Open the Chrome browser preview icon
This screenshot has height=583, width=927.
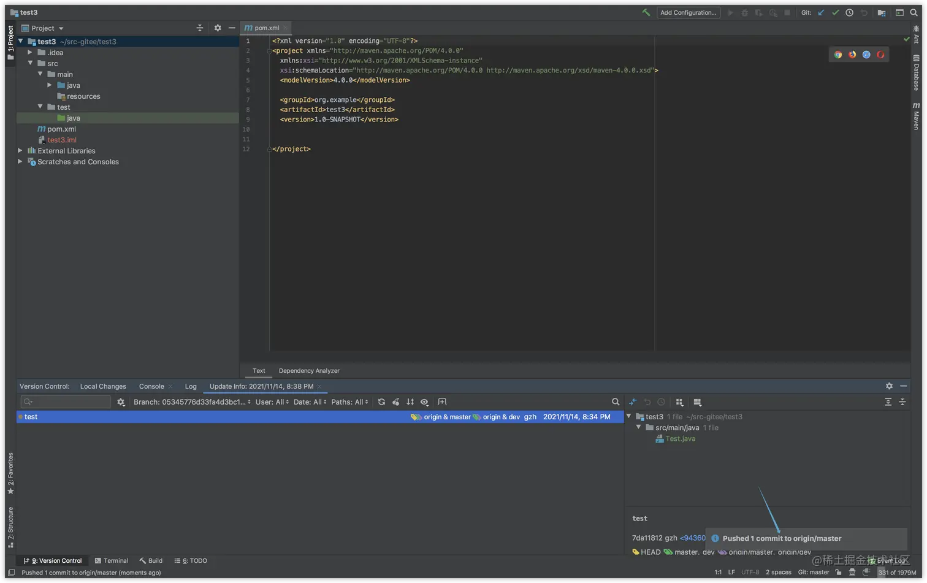(837, 55)
